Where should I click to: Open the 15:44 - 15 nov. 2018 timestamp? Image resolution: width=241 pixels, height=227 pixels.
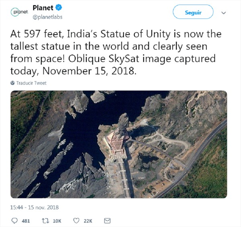[x=35, y=208]
